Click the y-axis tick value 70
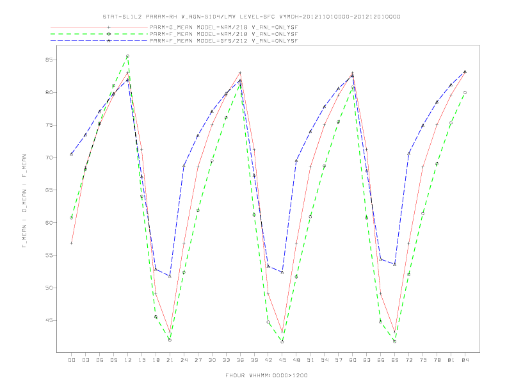The image size is (507, 392). click(x=49, y=158)
